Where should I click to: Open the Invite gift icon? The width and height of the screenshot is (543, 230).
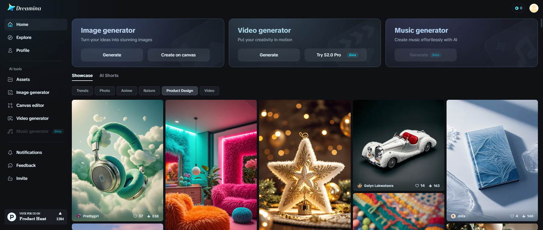pyautogui.click(x=11, y=178)
